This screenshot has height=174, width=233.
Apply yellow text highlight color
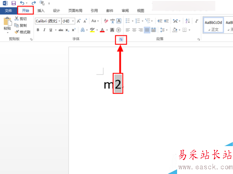(92, 30)
